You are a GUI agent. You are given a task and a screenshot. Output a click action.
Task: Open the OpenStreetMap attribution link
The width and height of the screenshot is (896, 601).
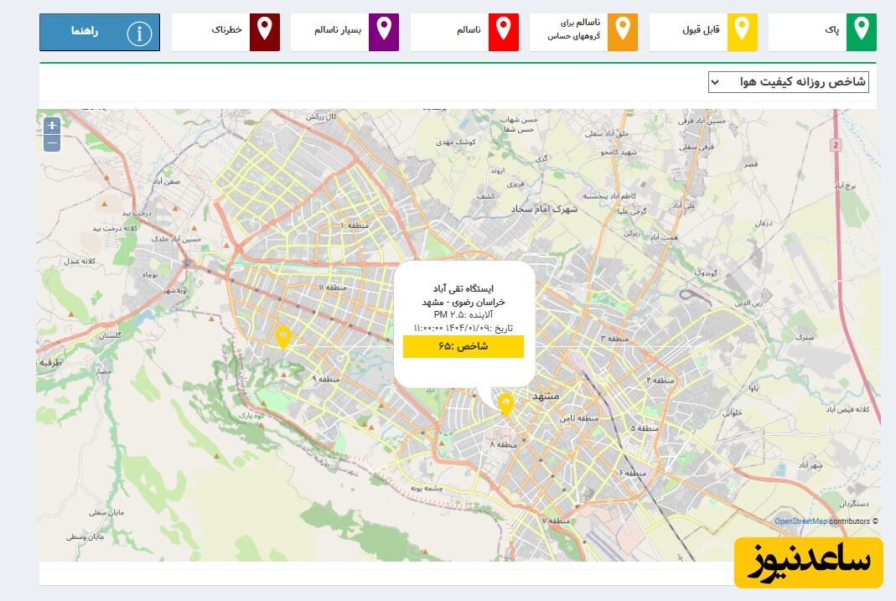pos(800,521)
